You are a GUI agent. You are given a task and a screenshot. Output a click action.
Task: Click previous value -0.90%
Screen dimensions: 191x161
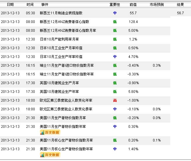click(x=133, y=83)
